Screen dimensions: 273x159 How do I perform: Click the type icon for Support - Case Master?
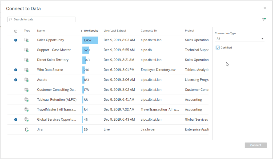[26, 50]
